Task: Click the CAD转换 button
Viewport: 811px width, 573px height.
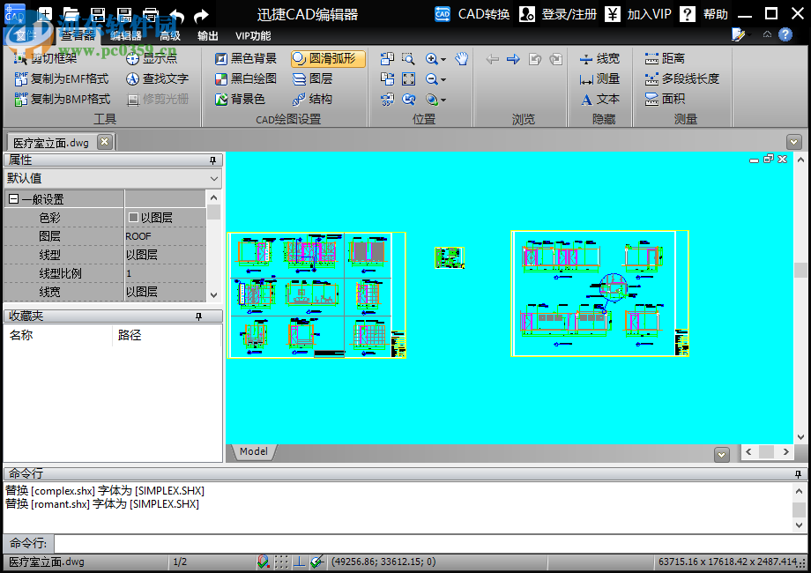Action: [x=472, y=14]
